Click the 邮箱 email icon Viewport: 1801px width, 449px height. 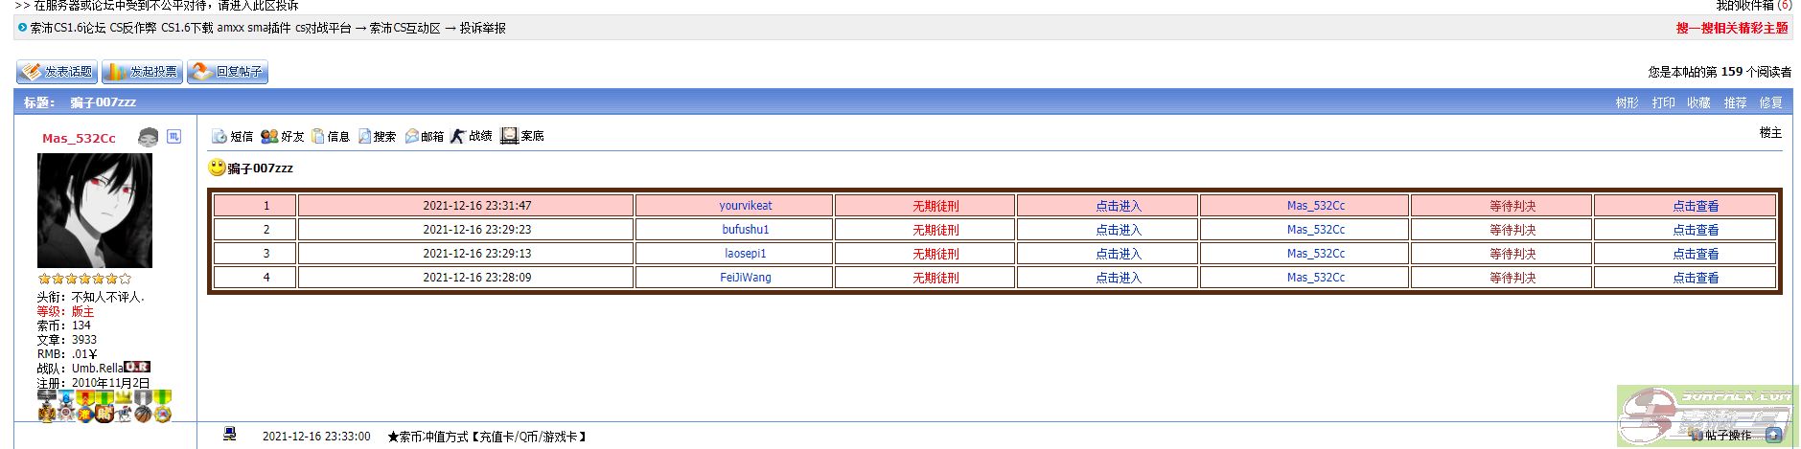tap(412, 136)
